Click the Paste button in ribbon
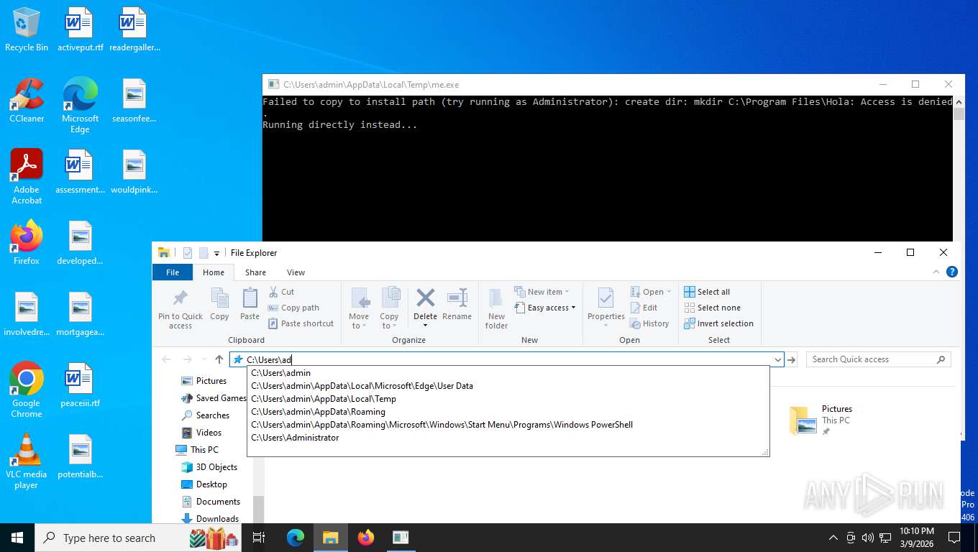 click(x=250, y=304)
